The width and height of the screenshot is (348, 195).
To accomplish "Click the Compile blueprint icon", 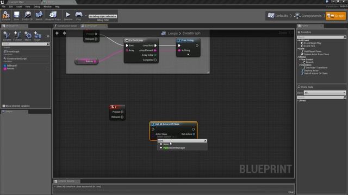I will (6, 15).
